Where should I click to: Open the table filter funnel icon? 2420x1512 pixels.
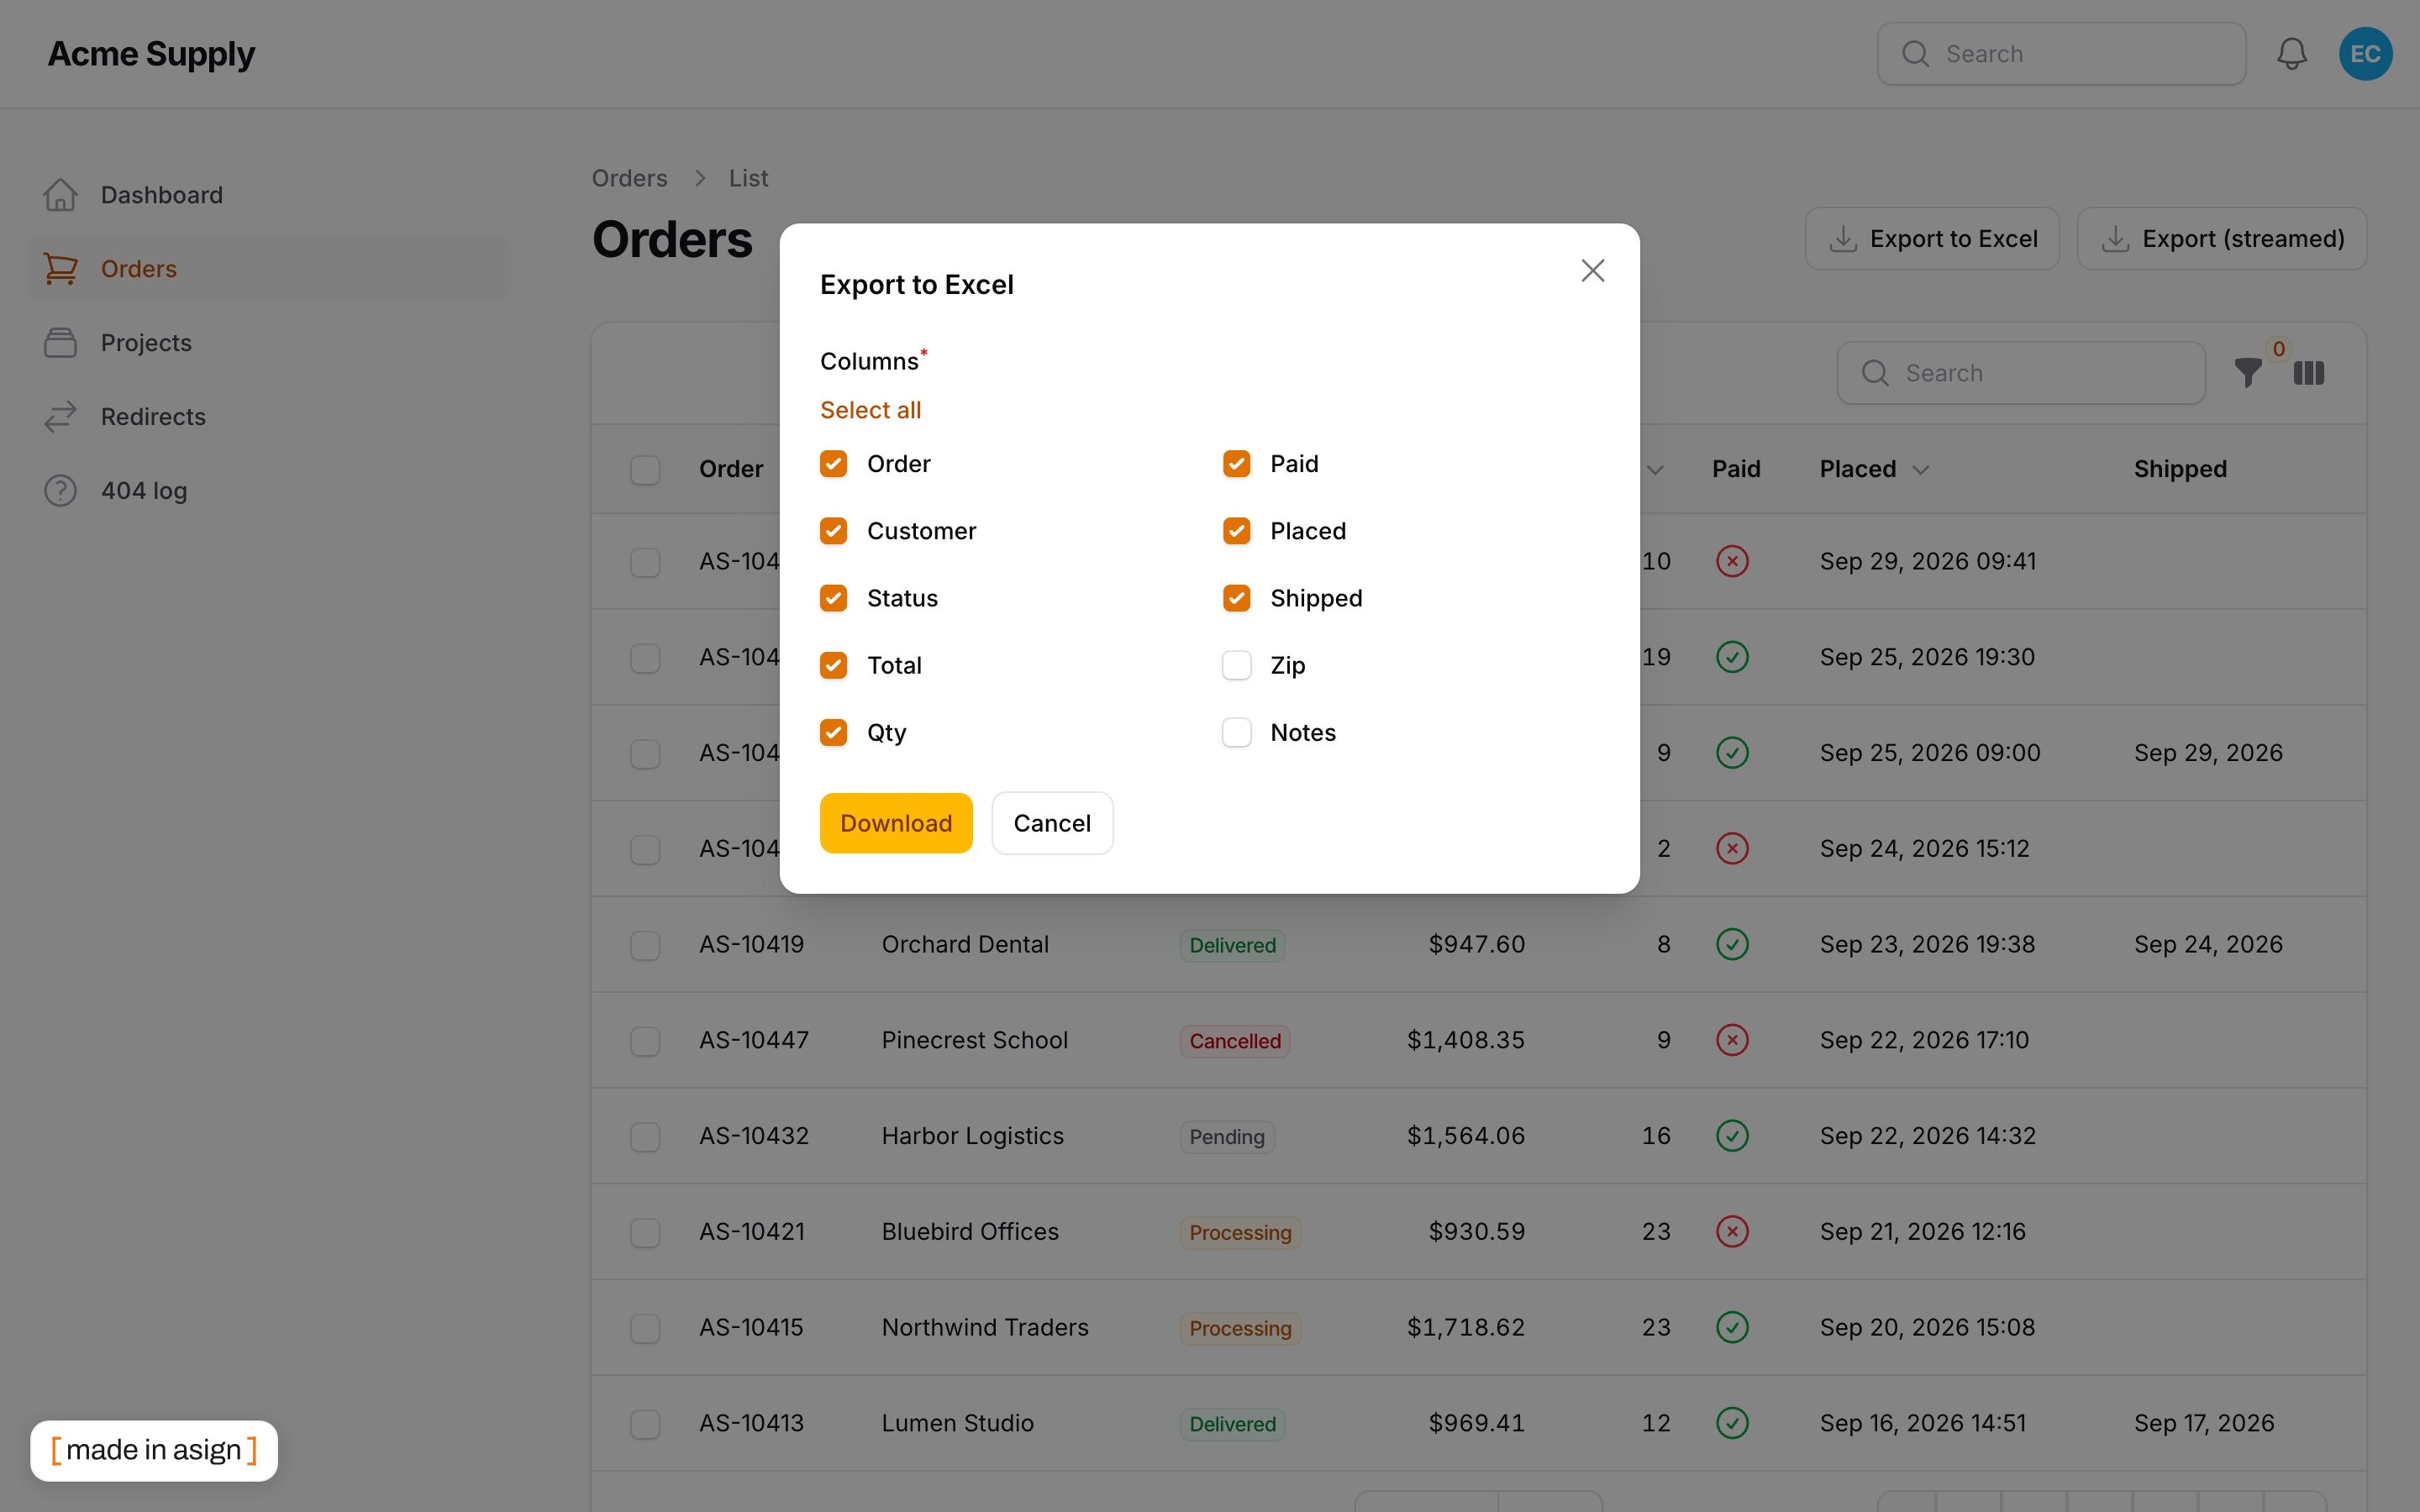[x=2248, y=373]
